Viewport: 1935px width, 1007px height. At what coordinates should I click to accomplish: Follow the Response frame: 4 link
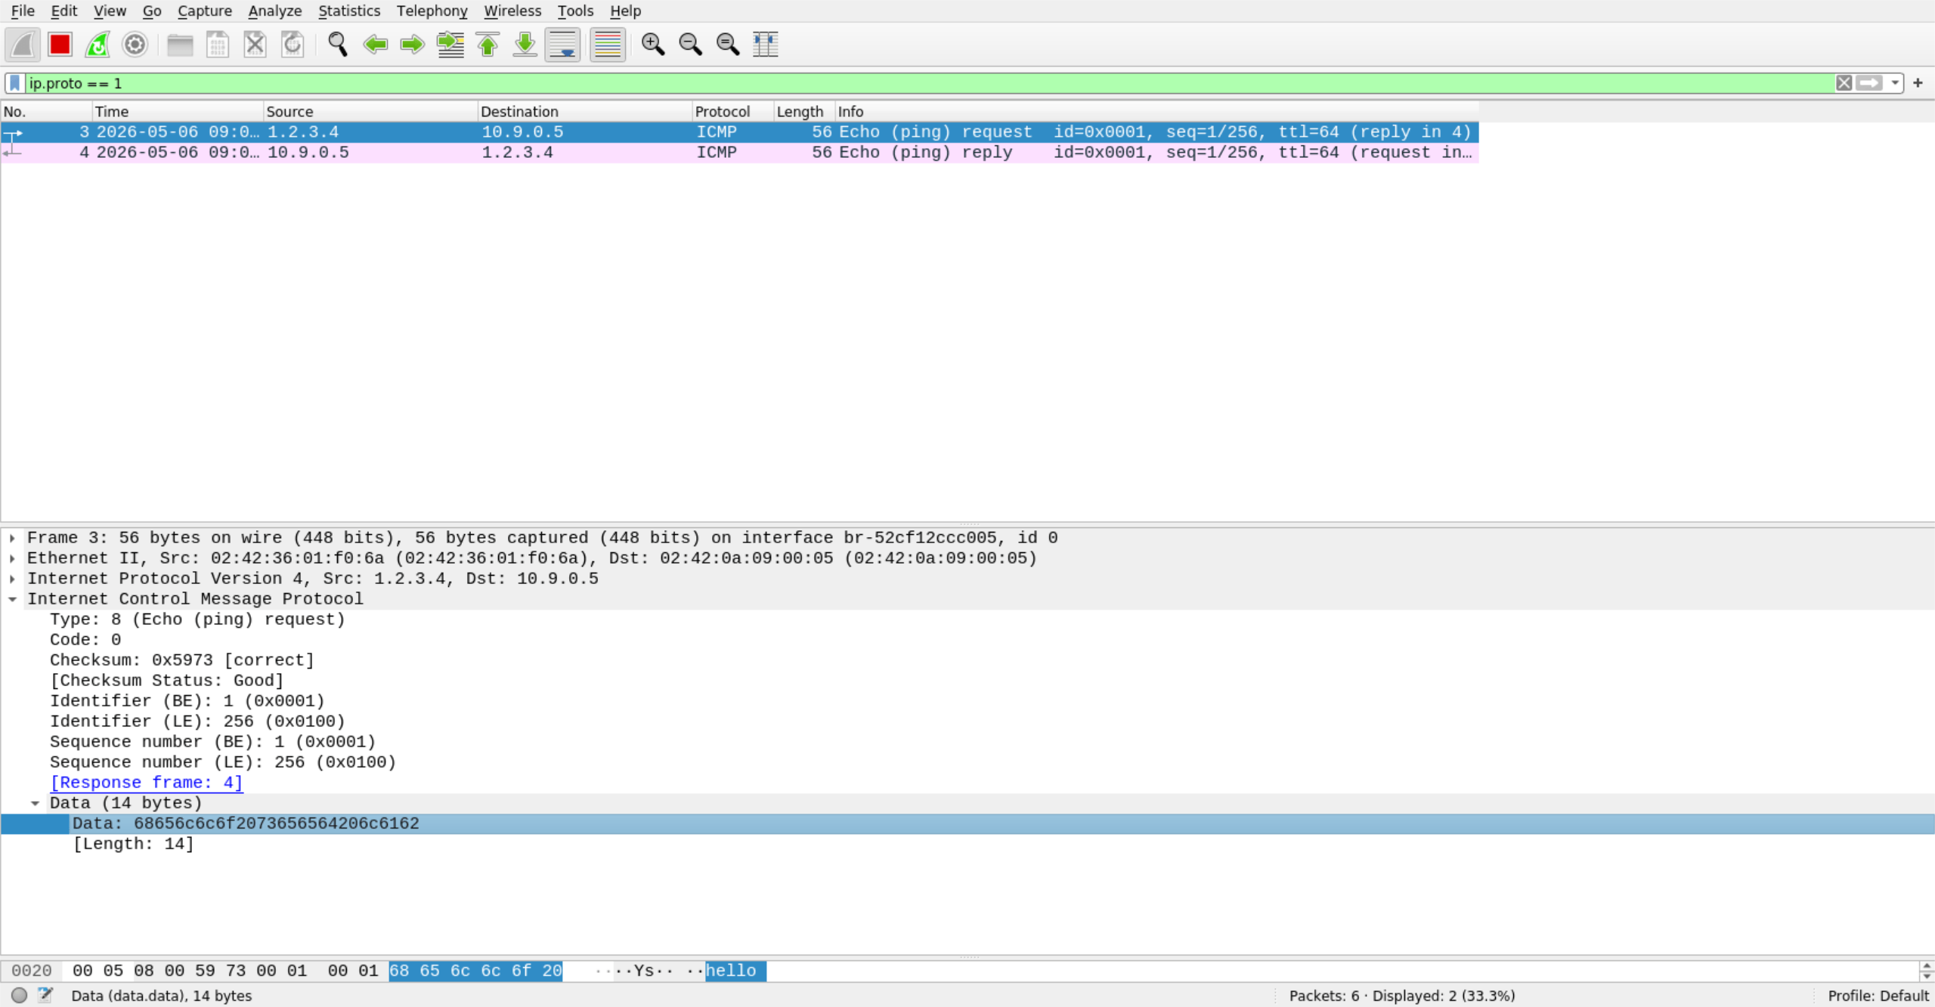point(147,783)
